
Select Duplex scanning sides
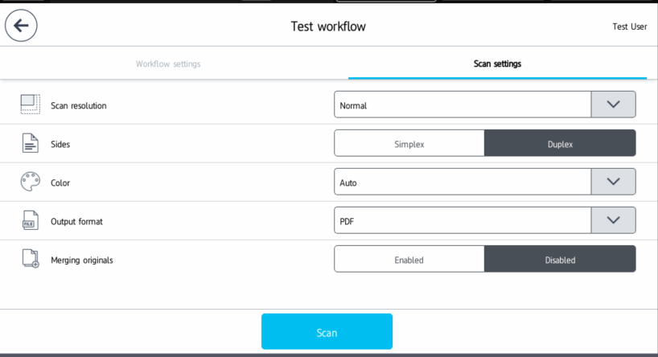point(560,144)
